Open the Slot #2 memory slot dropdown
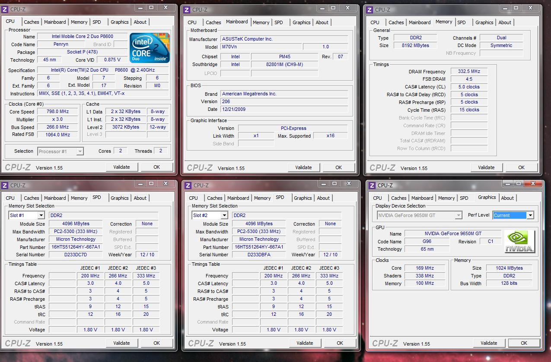The width and height of the screenshot is (551, 362). (224, 215)
